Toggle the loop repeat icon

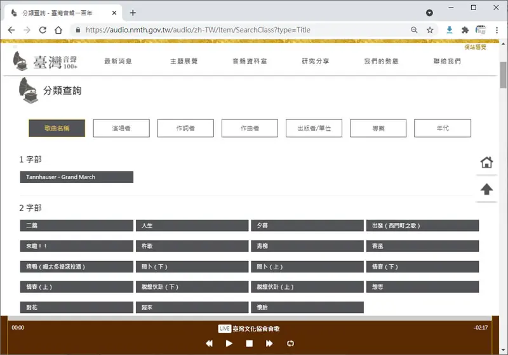[x=290, y=344]
